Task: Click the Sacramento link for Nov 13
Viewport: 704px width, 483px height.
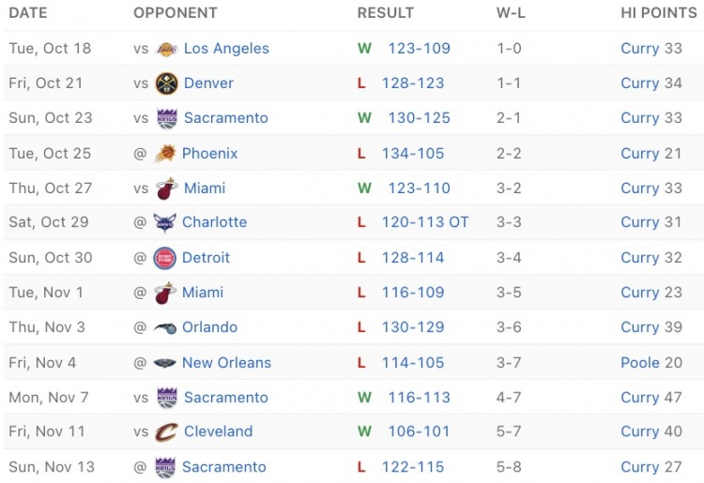Action: click(x=224, y=467)
